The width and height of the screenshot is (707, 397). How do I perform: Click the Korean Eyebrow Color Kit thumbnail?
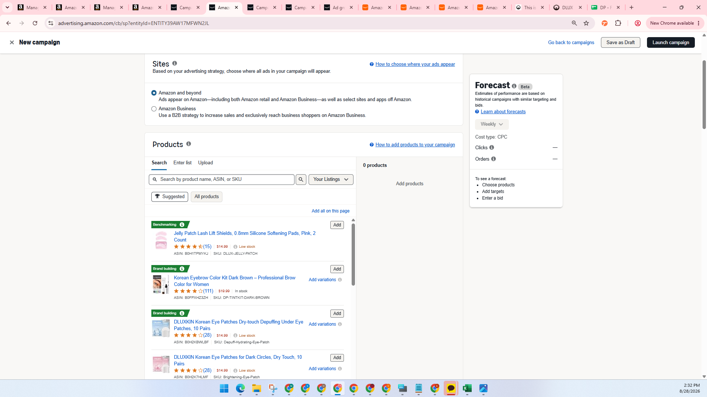click(x=161, y=285)
